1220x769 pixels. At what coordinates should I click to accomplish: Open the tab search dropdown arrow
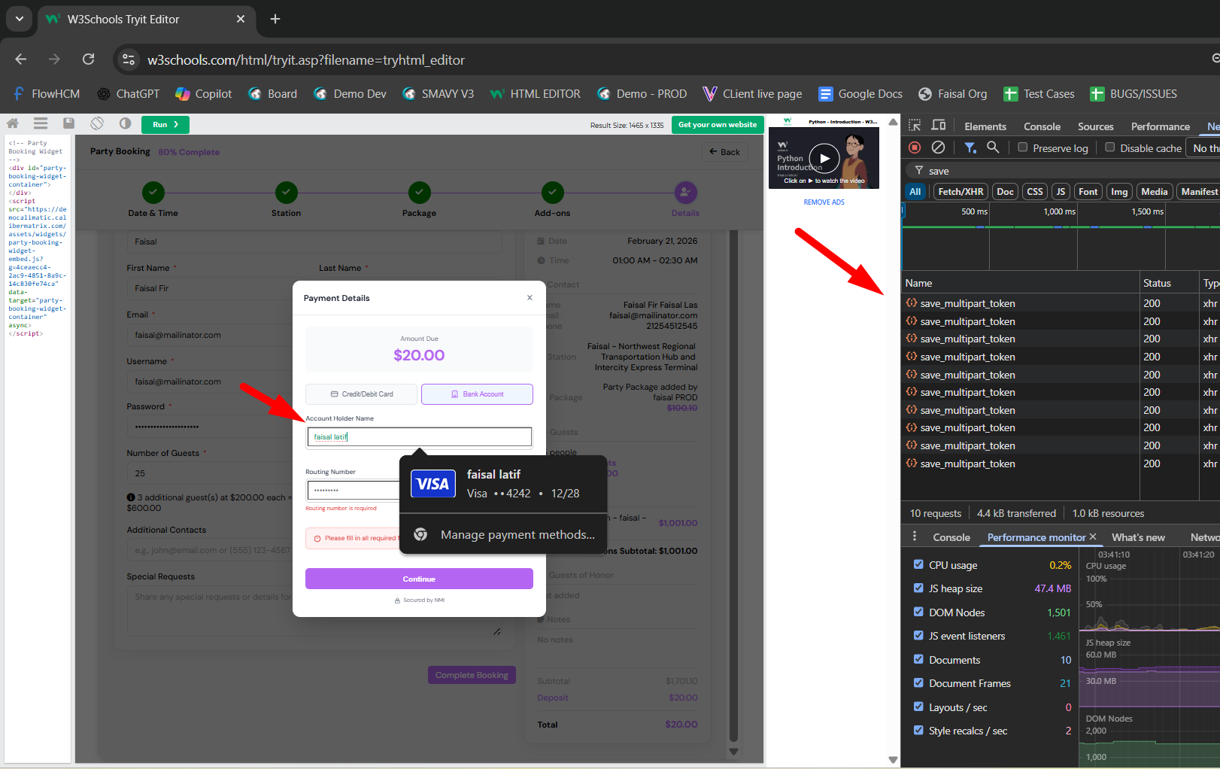pos(19,19)
